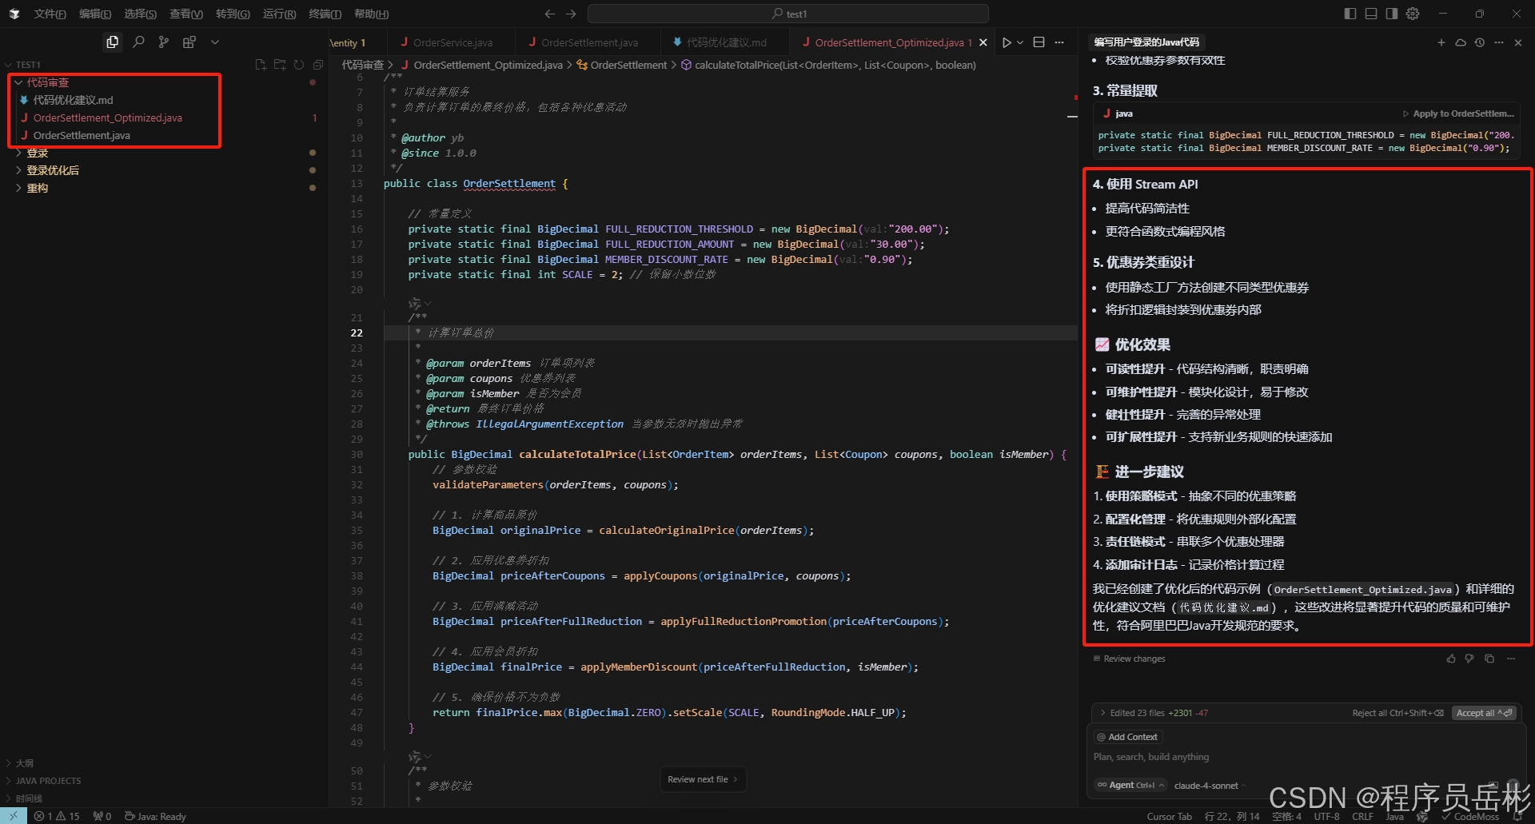Open the 帮助(H) menu
The height and width of the screenshot is (824, 1535).
coord(371,14)
